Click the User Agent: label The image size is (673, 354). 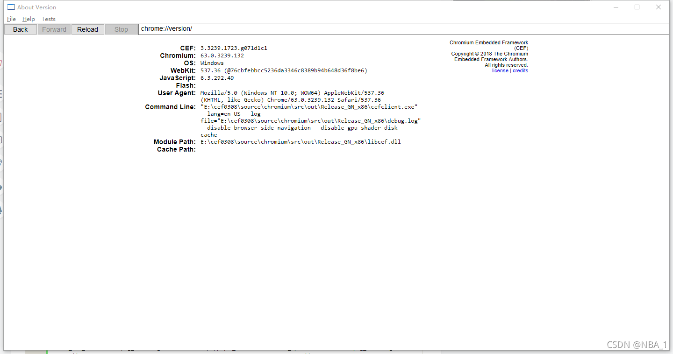pyautogui.click(x=177, y=93)
